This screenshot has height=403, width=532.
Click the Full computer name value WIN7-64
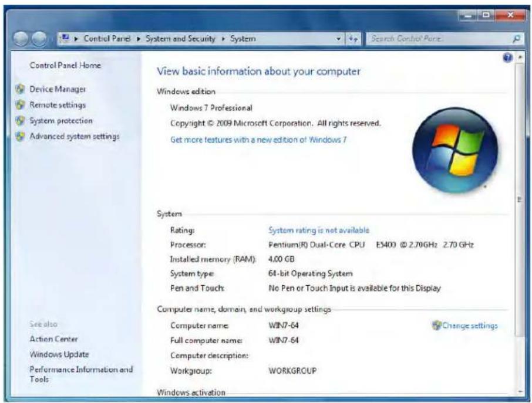284,340
